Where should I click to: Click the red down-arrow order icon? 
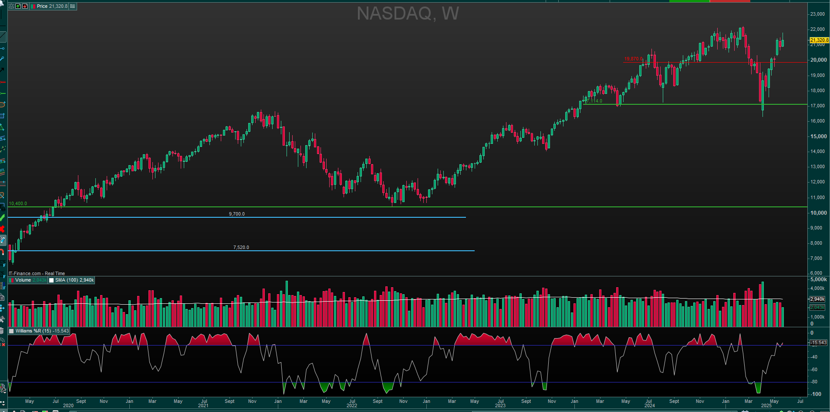point(25,6)
